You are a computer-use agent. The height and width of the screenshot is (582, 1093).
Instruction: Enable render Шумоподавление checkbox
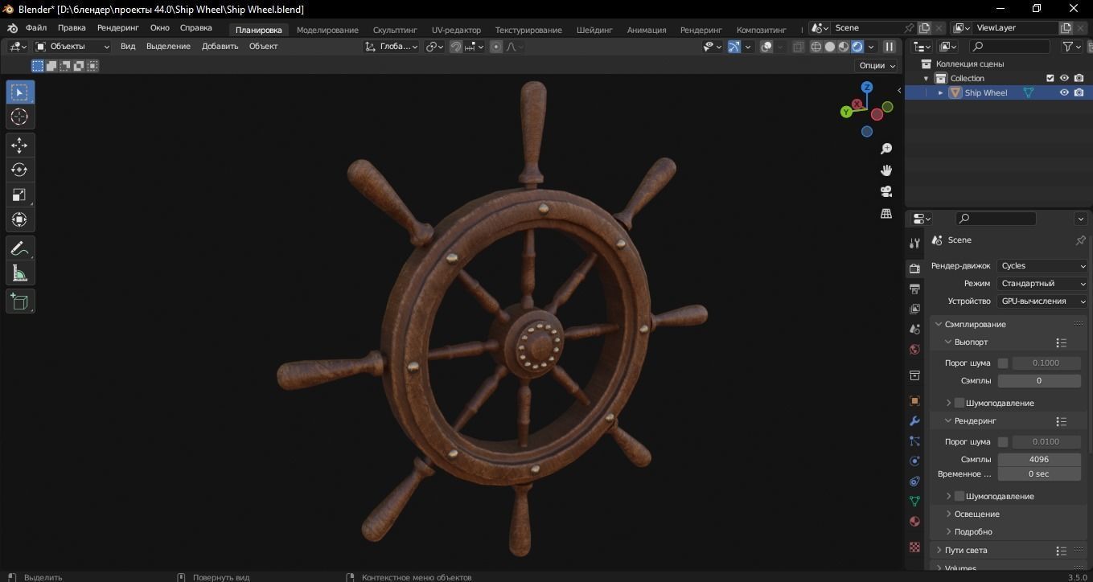click(x=959, y=496)
